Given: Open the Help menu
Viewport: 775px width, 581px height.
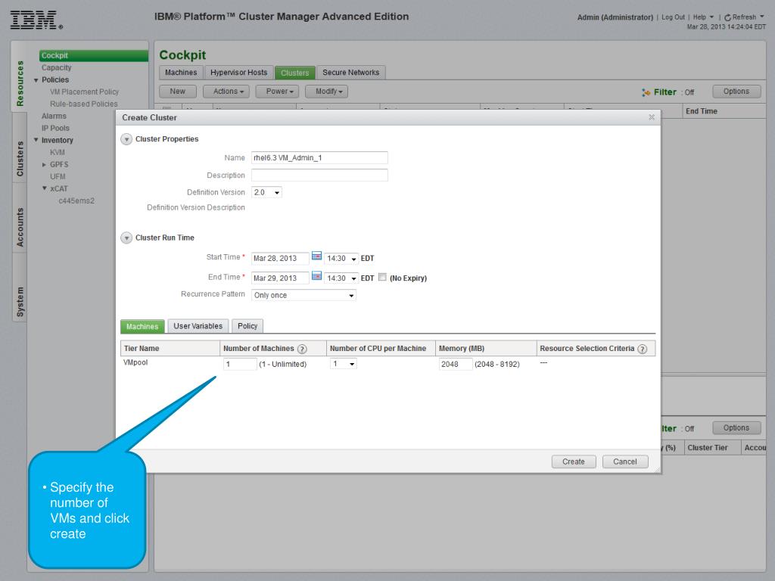Looking at the screenshot, I should (x=703, y=17).
